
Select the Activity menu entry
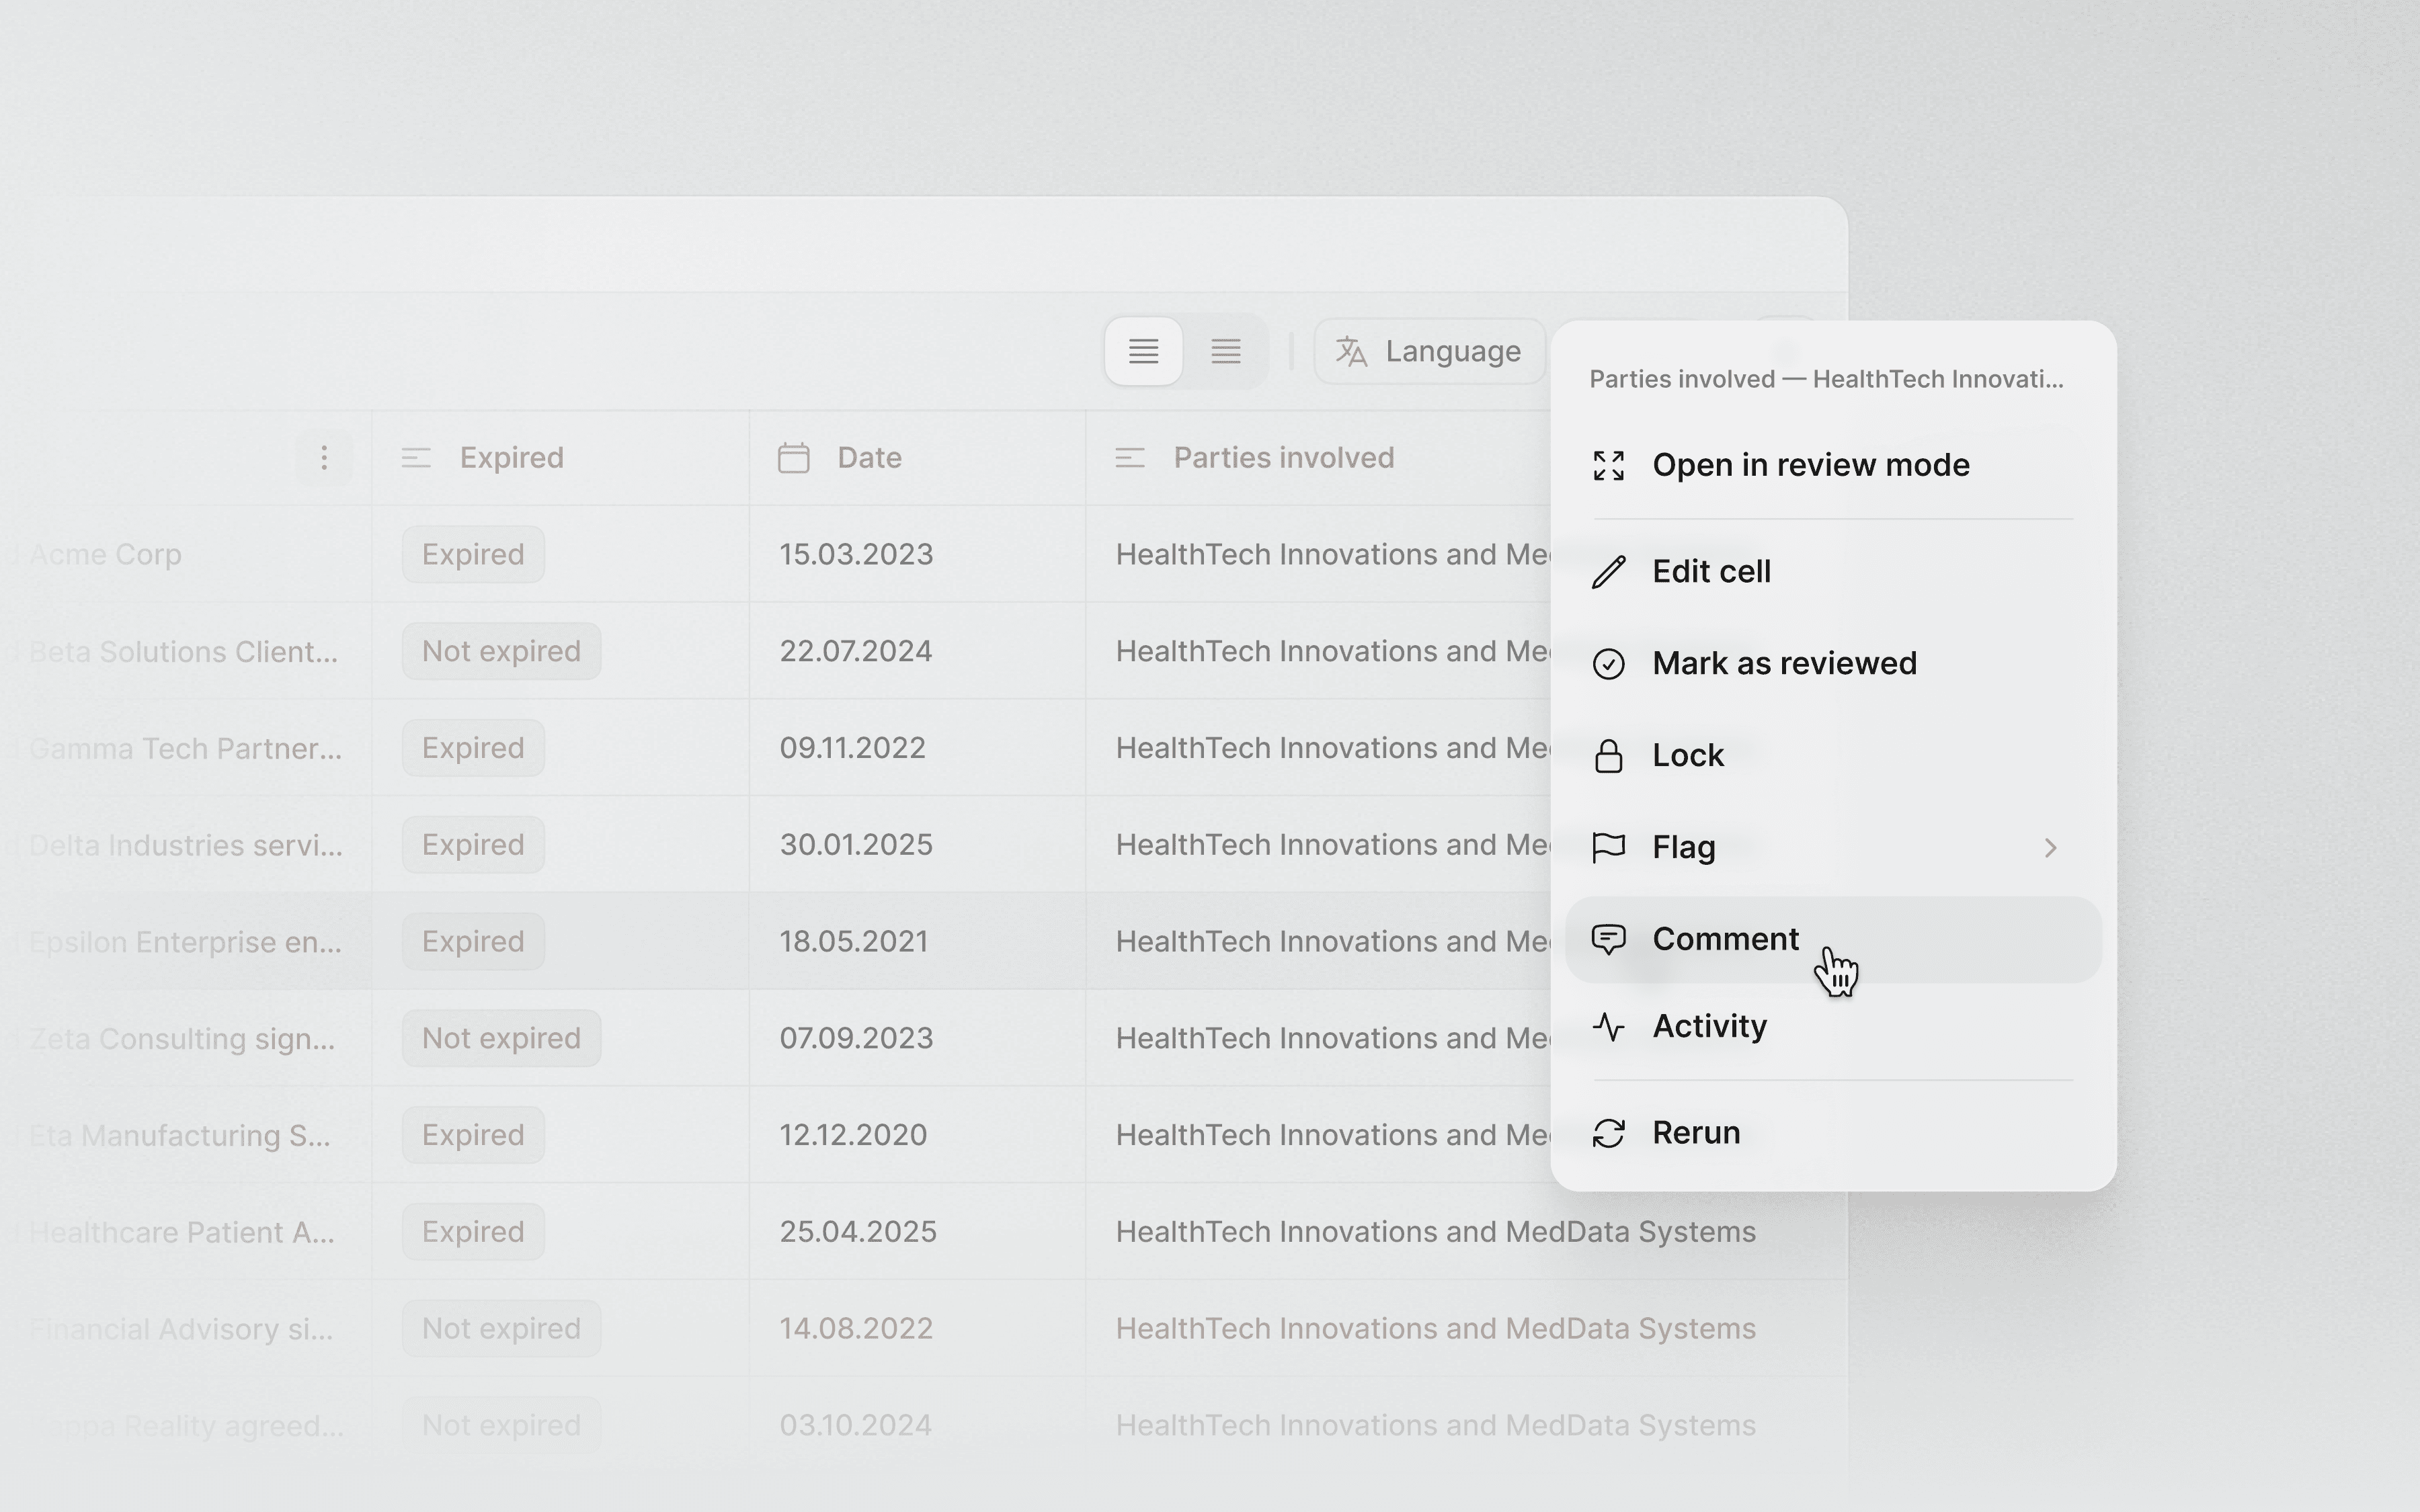tap(1709, 1027)
